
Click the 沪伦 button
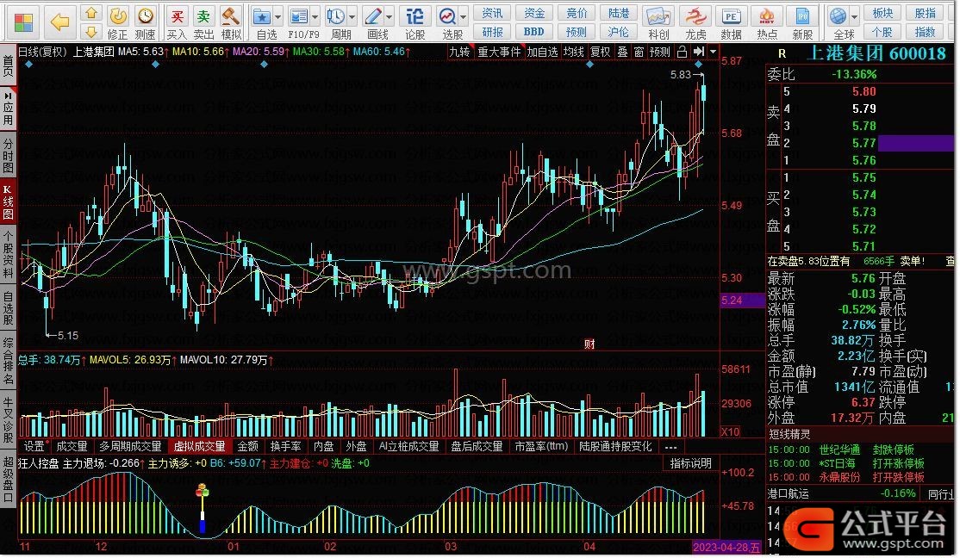click(619, 32)
